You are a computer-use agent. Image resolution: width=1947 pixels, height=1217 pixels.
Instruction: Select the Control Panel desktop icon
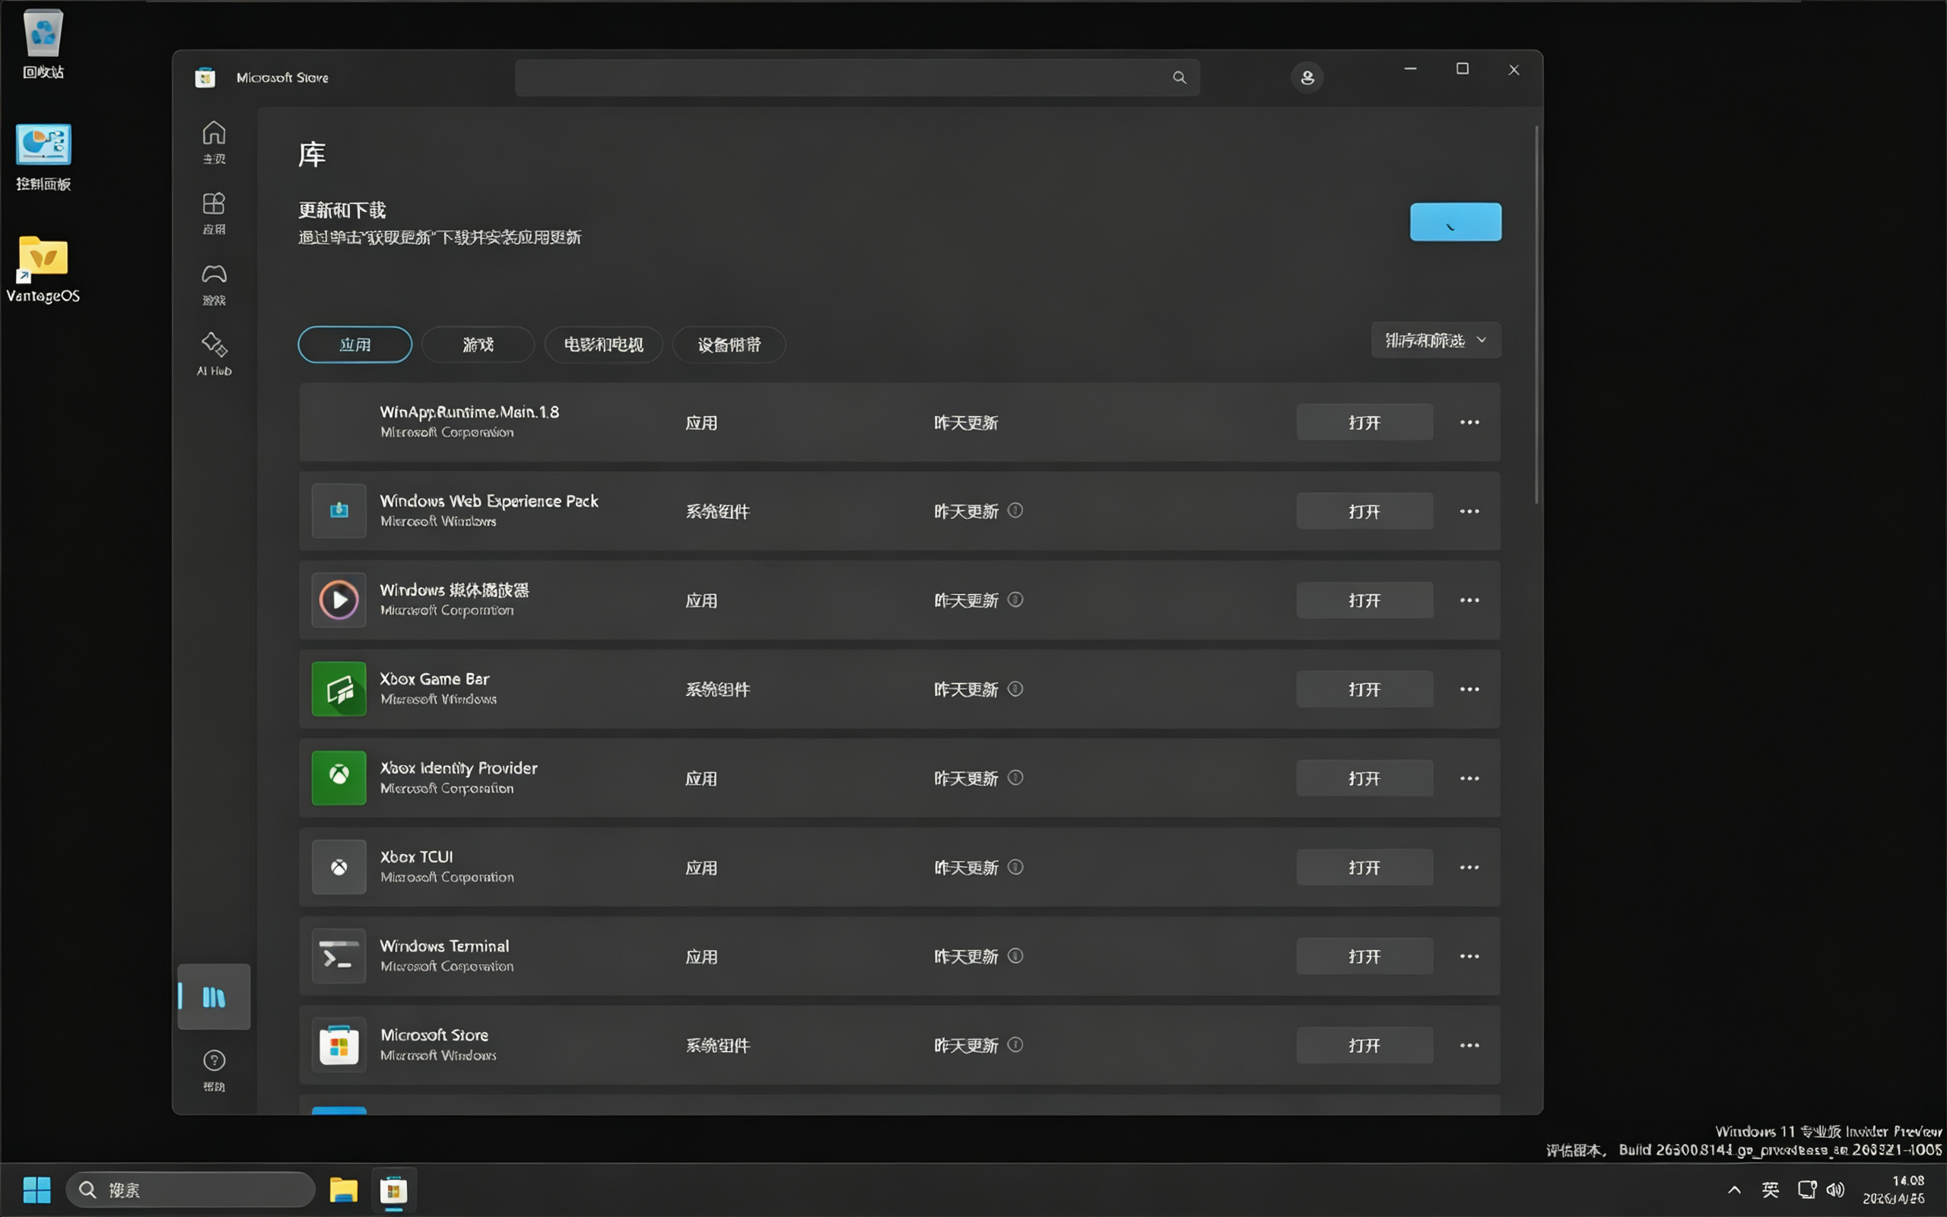pyautogui.click(x=43, y=157)
